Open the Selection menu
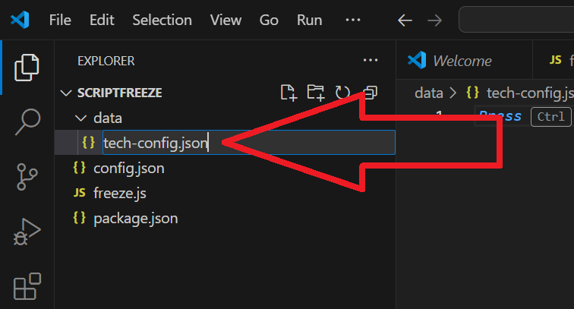 pyautogui.click(x=162, y=20)
